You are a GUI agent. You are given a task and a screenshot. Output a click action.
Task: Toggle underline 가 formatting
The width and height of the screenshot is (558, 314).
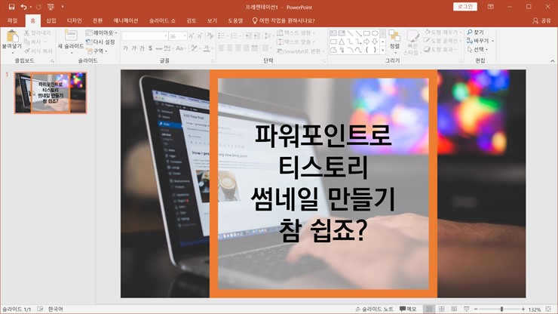click(142, 48)
